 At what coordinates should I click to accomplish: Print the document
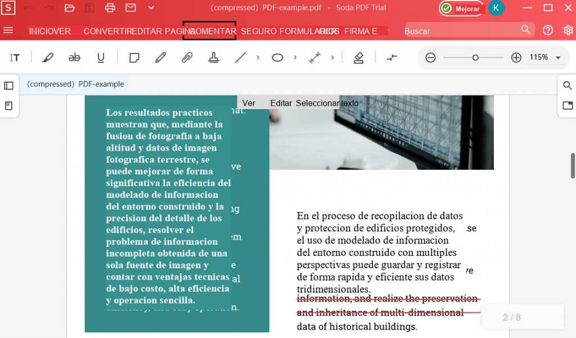point(110,8)
